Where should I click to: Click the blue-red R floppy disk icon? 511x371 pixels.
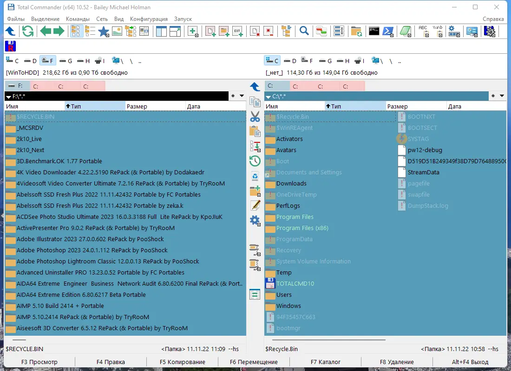click(x=10, y=46)
